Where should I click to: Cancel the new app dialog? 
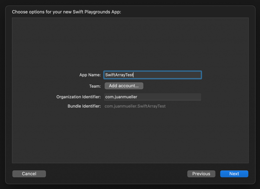point(29,174)
